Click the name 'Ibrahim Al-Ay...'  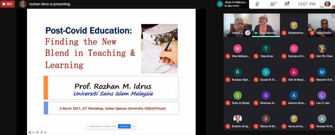[241, 126]
